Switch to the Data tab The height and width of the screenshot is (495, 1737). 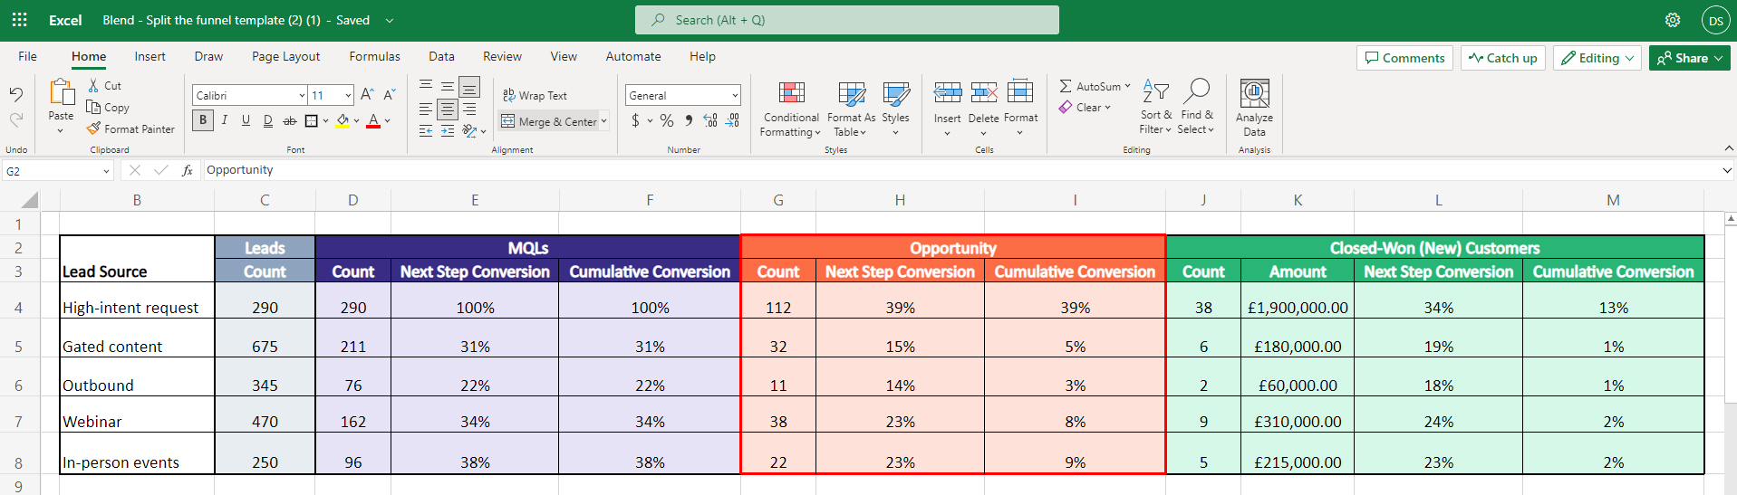[441, 56]
